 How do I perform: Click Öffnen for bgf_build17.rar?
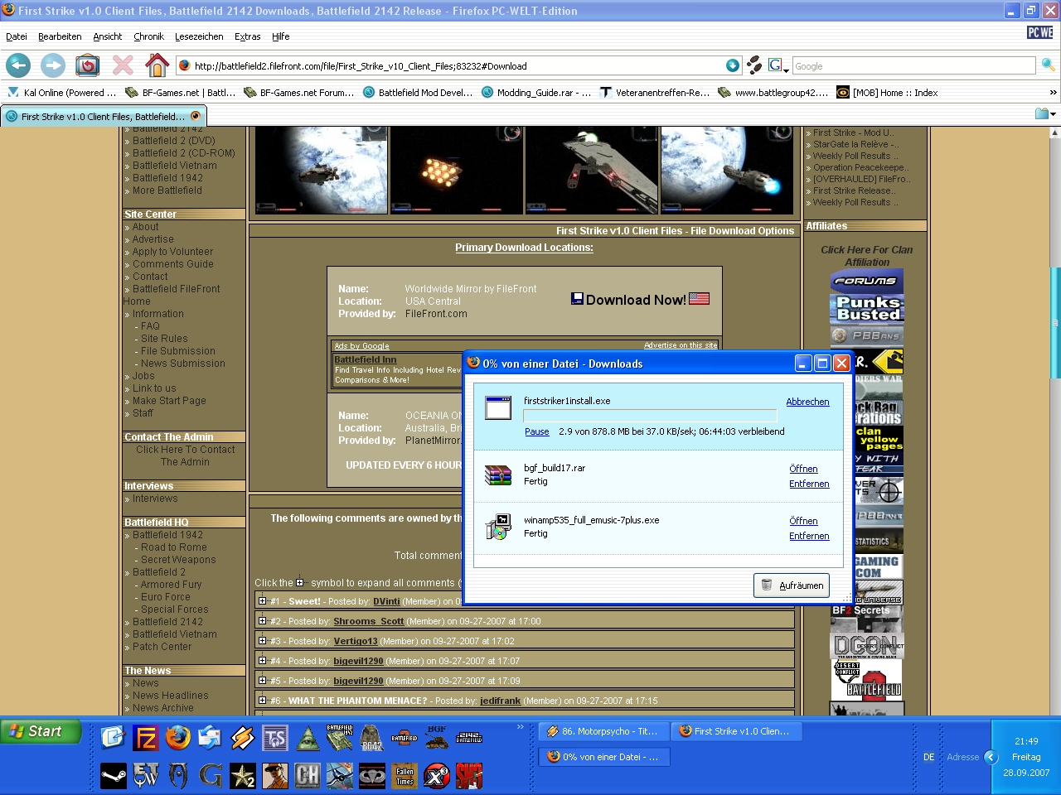click(x=803, y=469)
